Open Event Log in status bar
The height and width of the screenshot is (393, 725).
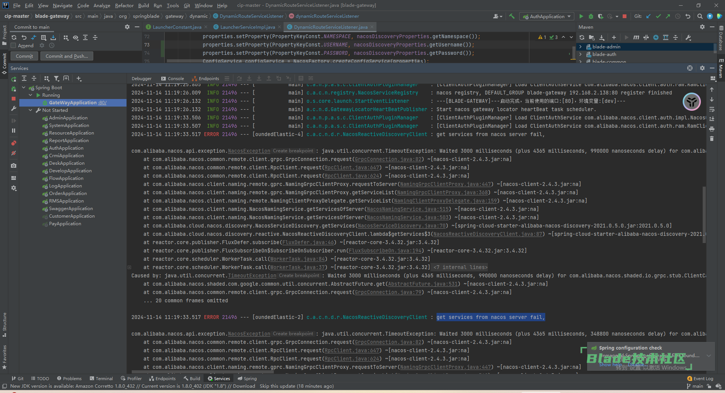[x=700, y=379]
